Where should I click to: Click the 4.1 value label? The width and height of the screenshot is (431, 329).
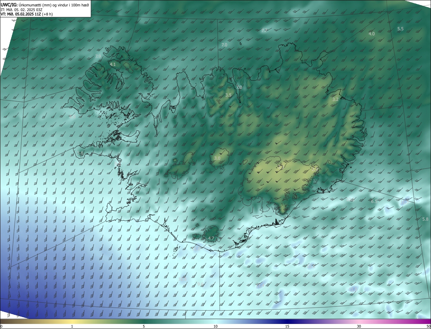pos(113,64)
